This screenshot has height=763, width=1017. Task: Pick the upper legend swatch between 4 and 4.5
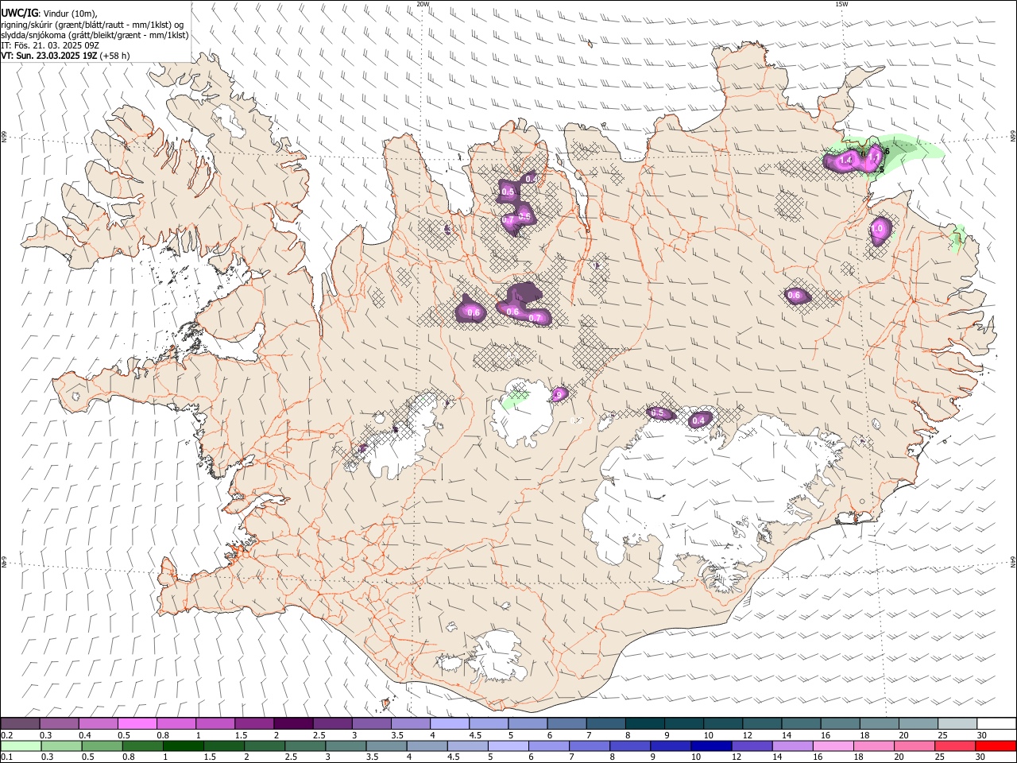(x=449, y=724)
